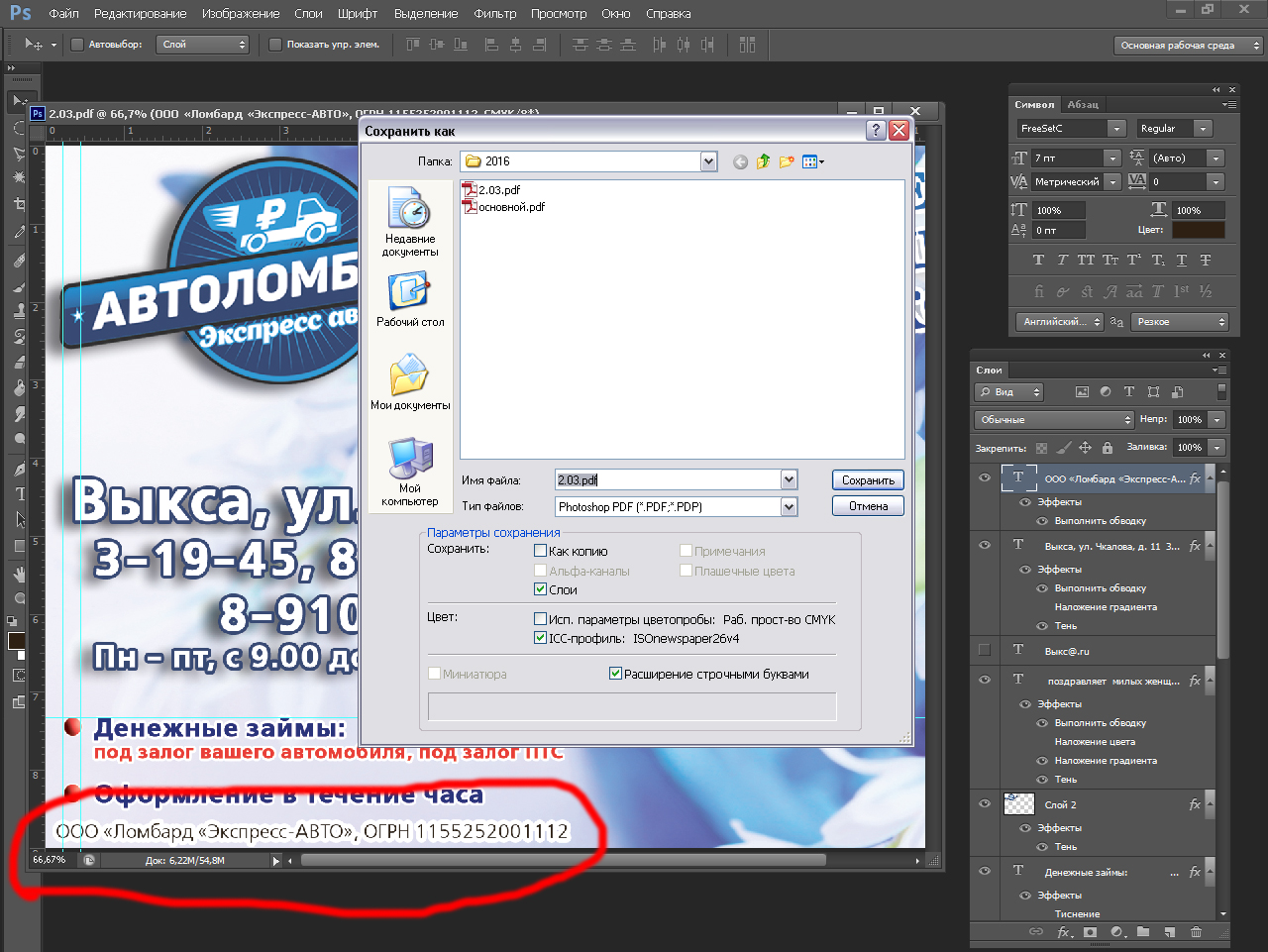Viewport: 1268px width, 952px height.
Task: Open Основная рабочая среда workspace dropdown
Action: pyautogui.click(x=1189, y=46)
